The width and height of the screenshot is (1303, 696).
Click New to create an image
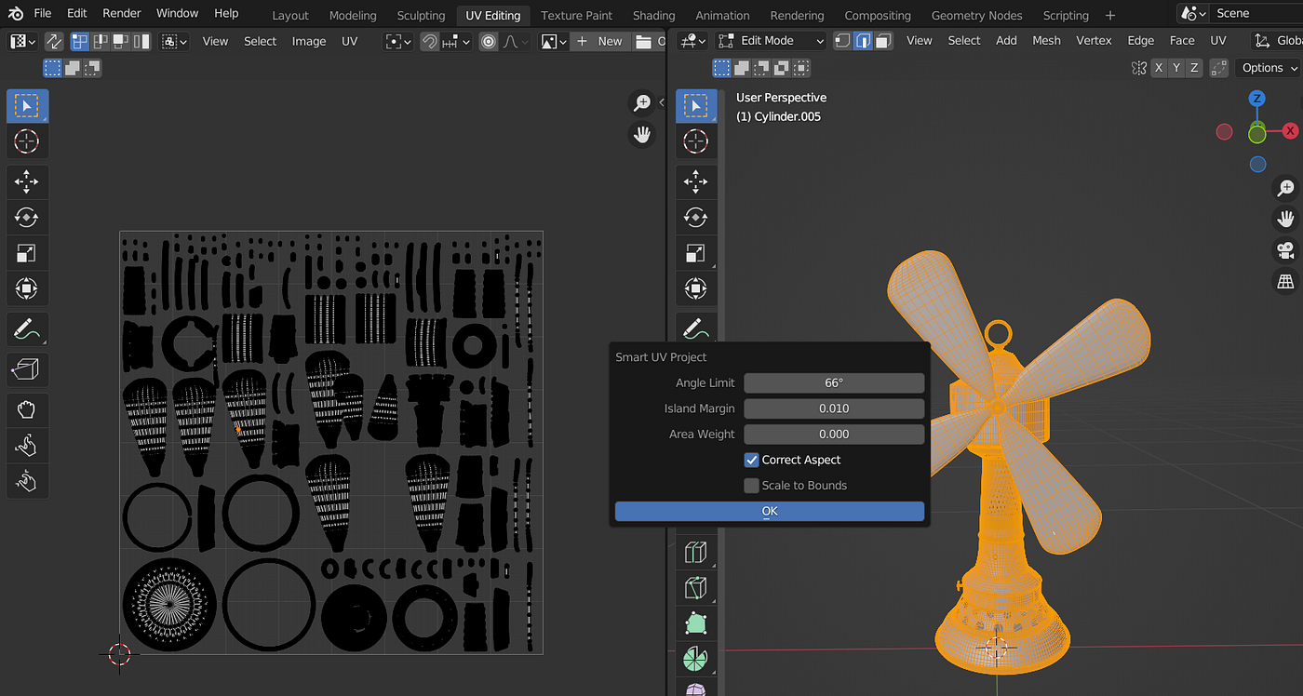pos(600,42)
